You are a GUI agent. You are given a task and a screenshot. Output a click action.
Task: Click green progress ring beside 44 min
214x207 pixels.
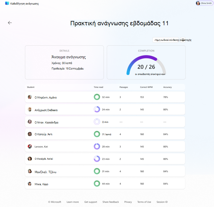[x=97, y=184]
